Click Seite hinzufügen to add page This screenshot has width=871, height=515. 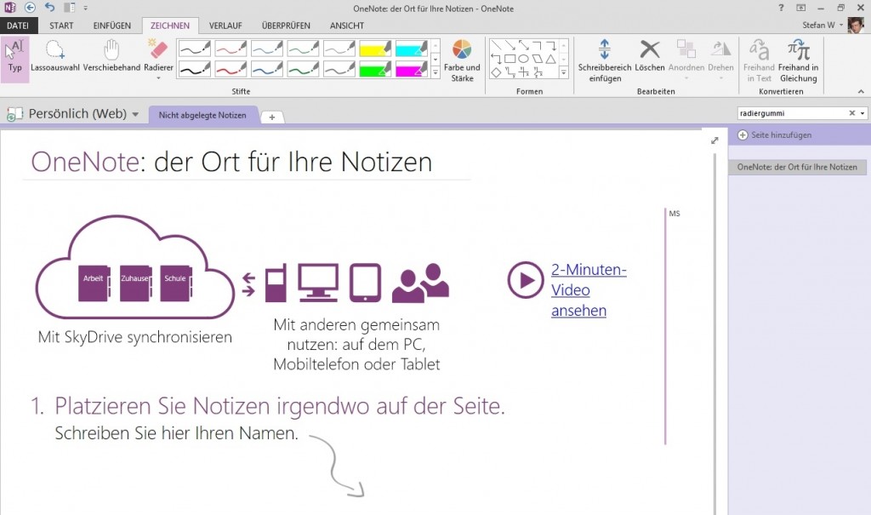click(774, 135)
